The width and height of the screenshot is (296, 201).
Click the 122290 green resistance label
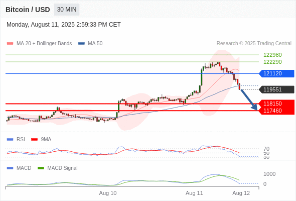[272, 62]
